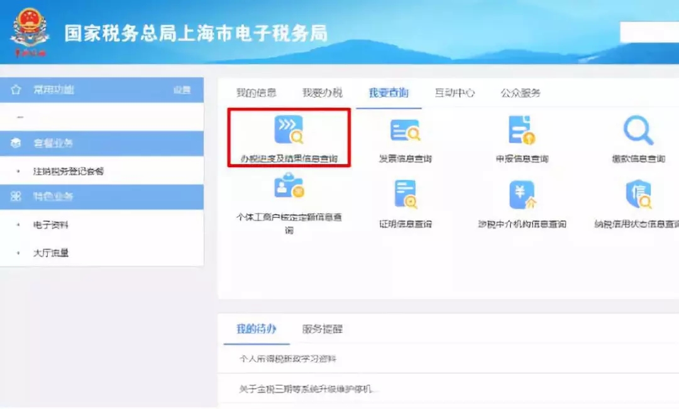Open 发票信息查询 icon
This screenshot has width=679, height=409.
[405, 130]
